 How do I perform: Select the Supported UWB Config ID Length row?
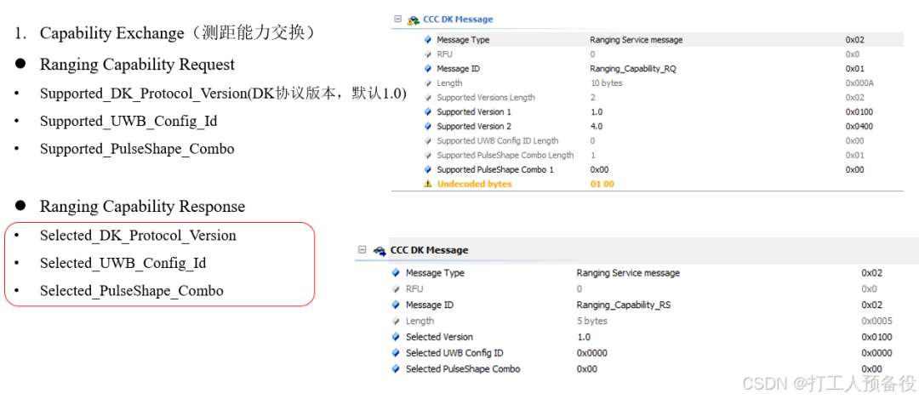pos(648,140)
